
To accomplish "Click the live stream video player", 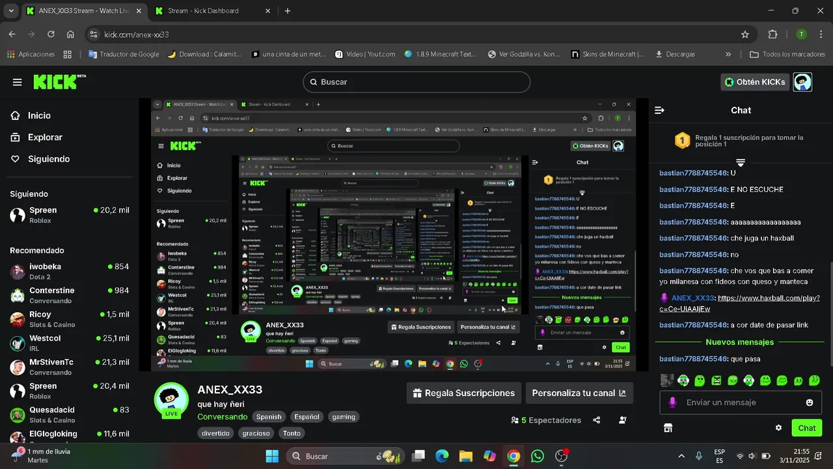I will click(393, 234).
